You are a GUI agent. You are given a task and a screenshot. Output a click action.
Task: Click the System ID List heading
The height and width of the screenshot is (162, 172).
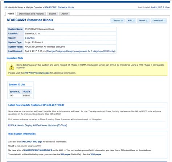(17, 84)
